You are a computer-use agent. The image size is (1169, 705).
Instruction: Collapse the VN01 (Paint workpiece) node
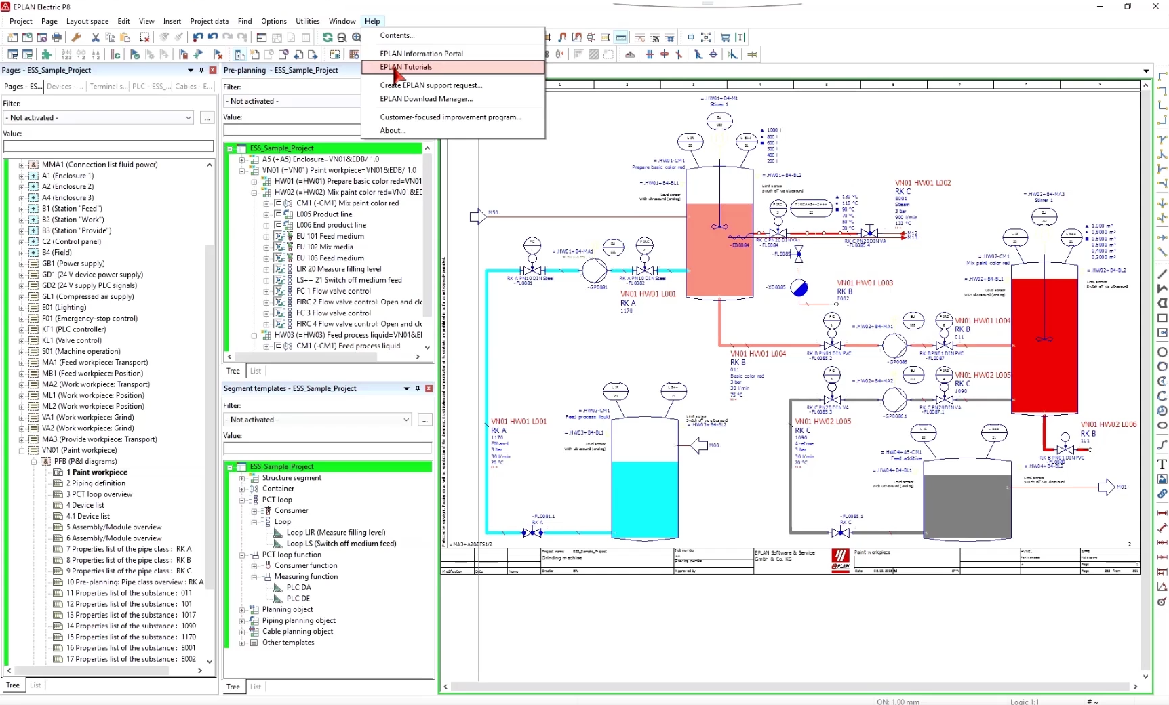22,450
